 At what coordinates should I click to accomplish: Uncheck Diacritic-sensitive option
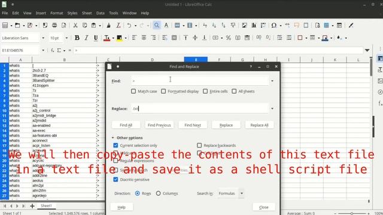point(115,179)
